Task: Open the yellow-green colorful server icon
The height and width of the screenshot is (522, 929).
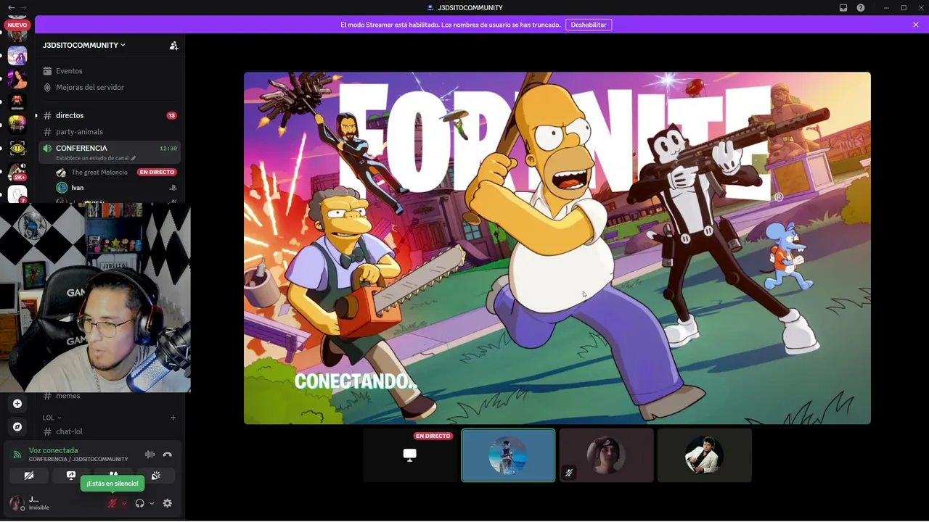Action: tap(17, 125)
